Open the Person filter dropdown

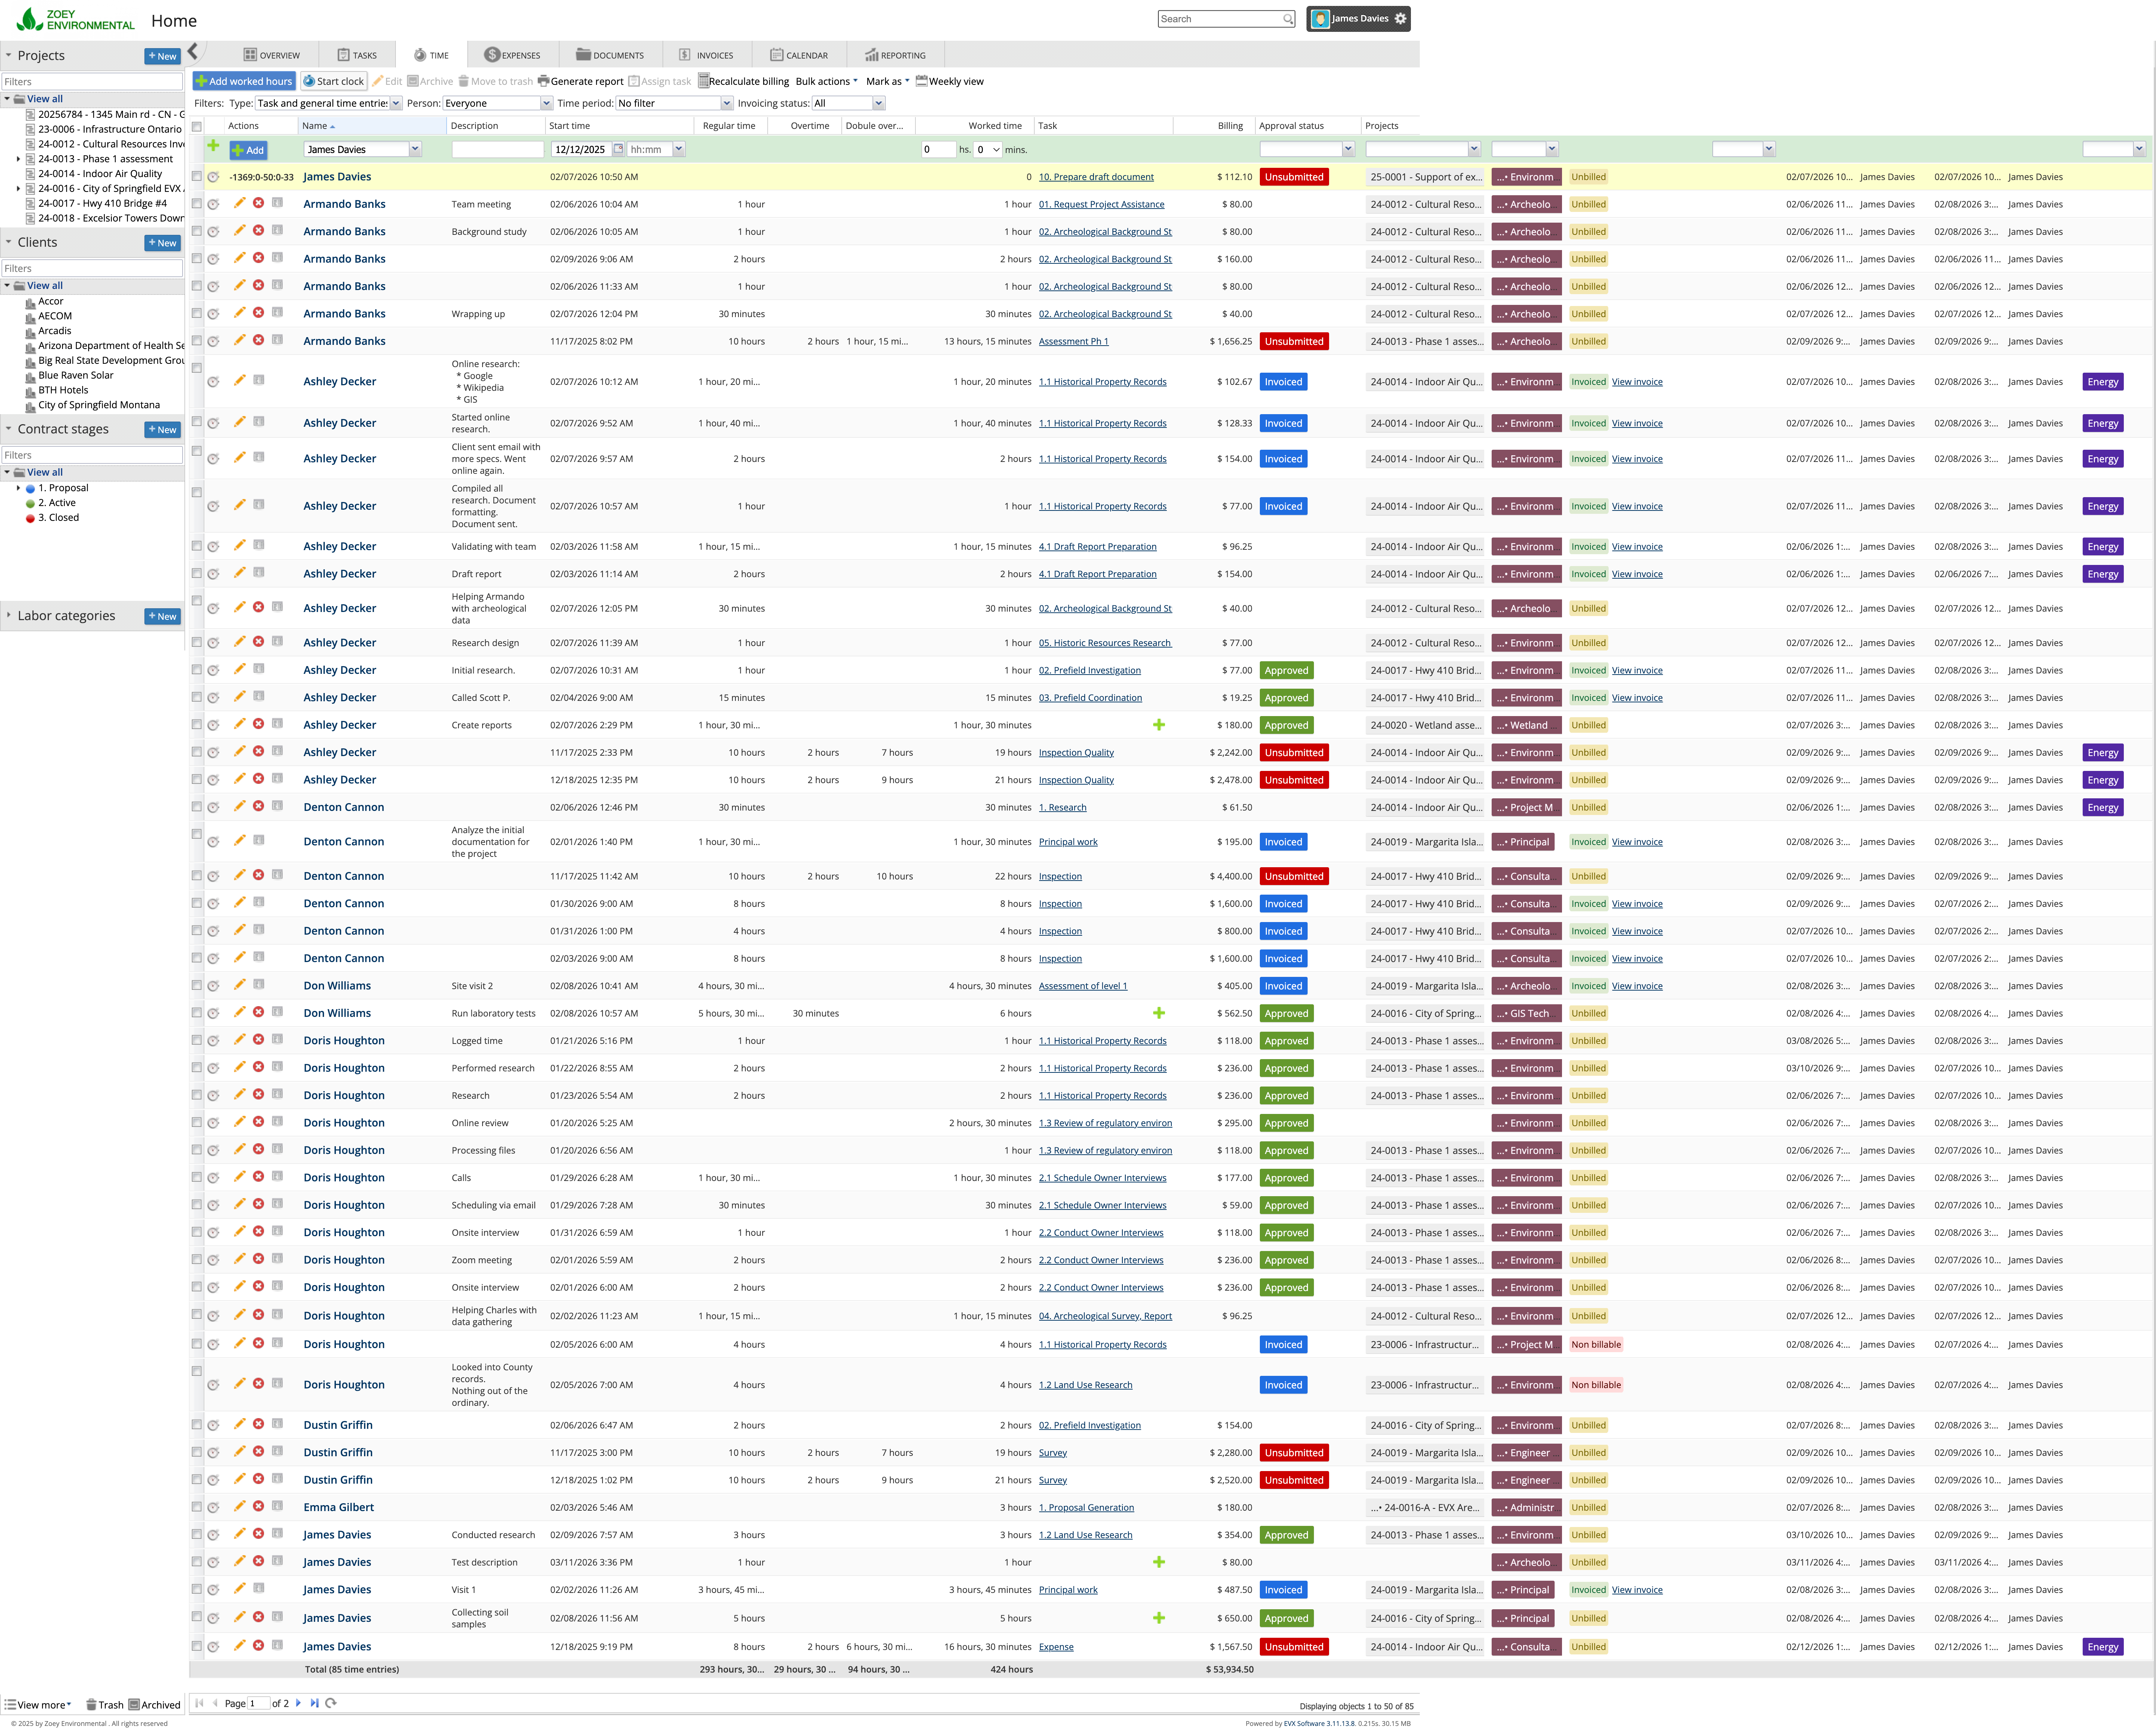click(x=546, y=103)
